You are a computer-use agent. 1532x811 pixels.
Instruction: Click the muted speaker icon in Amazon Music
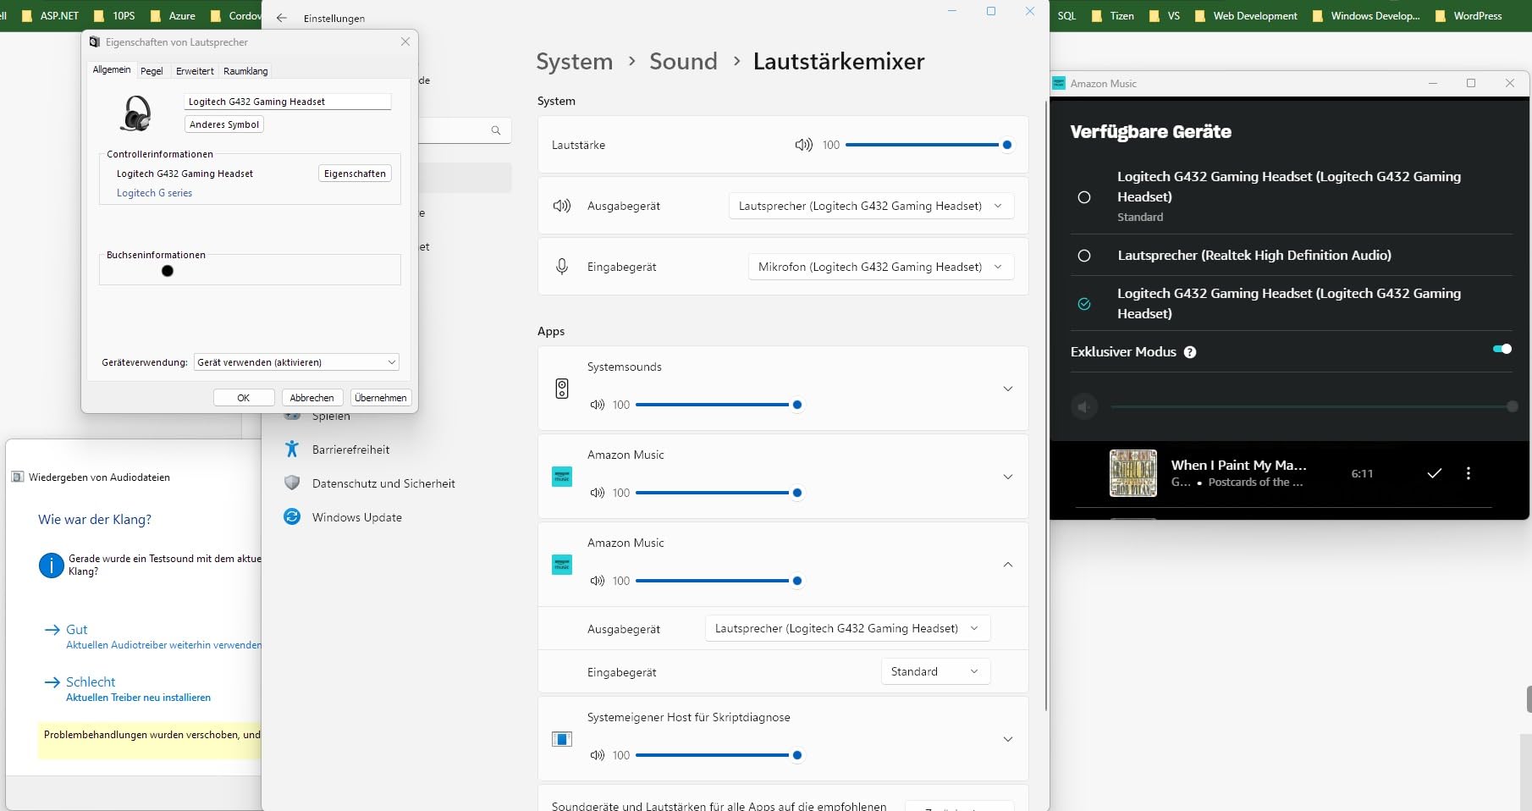click(1083, 406)
